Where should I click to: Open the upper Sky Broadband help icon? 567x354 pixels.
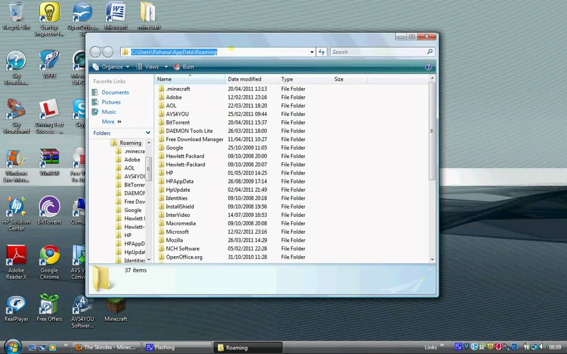(16, 68)
